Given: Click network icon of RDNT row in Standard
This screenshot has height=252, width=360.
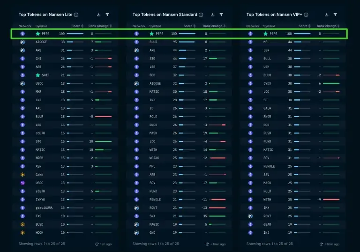Looking at the screenshot, I should click(136, 208).
